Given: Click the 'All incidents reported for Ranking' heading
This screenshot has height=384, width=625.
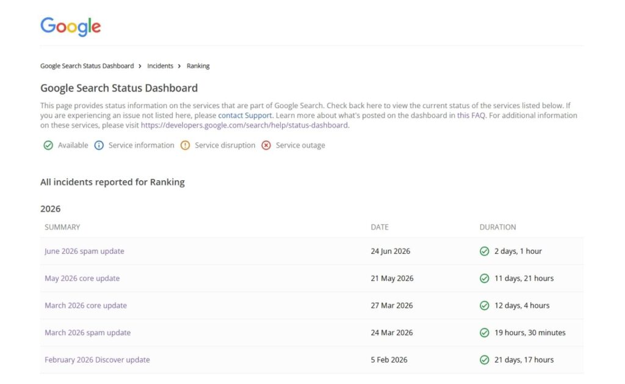Looking at the screenshot, I should click(112, 182).
